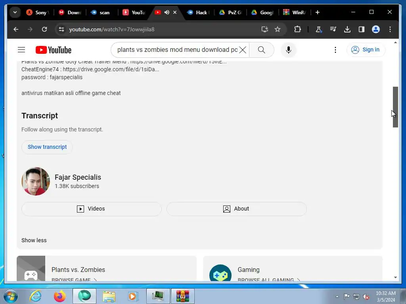Open a new browser tab

(x=318, y=12)
